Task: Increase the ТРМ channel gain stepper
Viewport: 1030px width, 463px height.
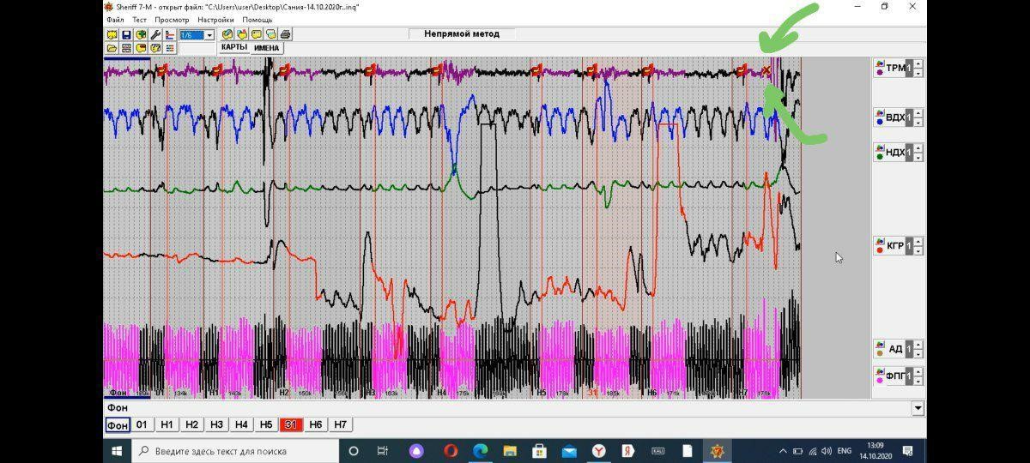Action: tap(918, 63)
